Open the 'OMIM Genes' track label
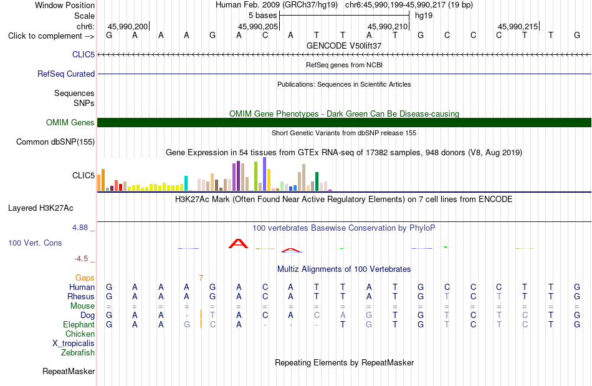 70,122
